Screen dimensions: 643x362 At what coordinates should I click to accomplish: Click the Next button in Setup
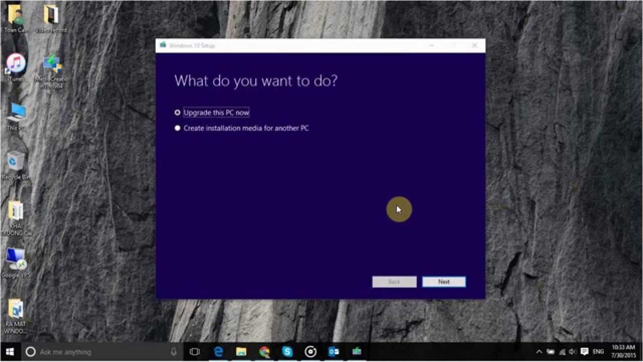click(x=444, y=282)
